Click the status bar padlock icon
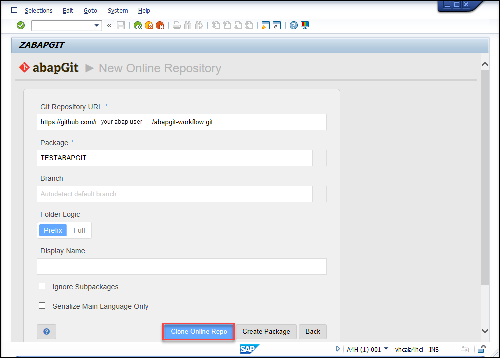This screenshot has height=358, width=500. pos(482,349)
